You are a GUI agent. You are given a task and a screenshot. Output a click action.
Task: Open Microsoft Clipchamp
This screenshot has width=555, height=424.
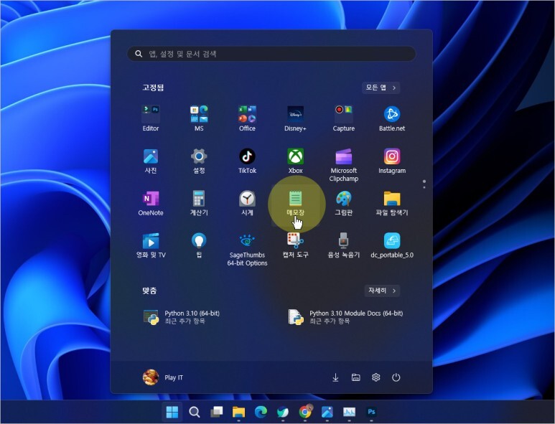click(x=344, y=165)
